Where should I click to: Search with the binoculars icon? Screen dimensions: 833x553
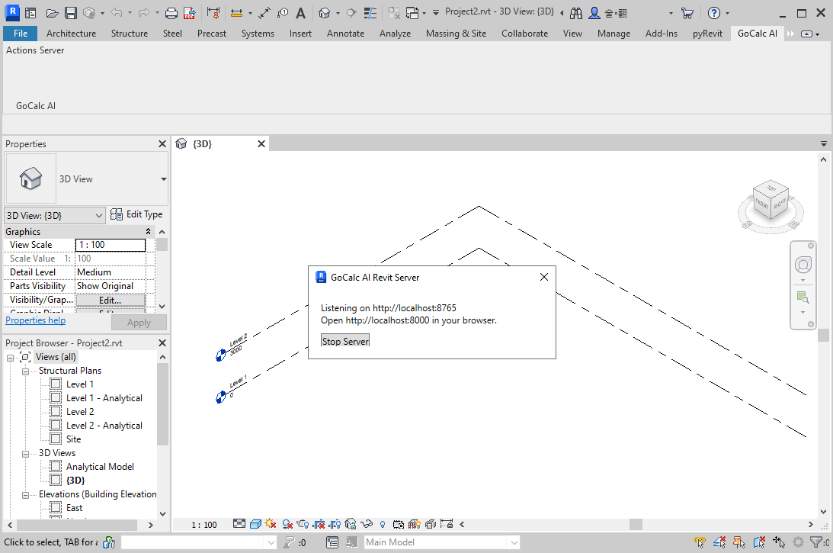[576, 13]
